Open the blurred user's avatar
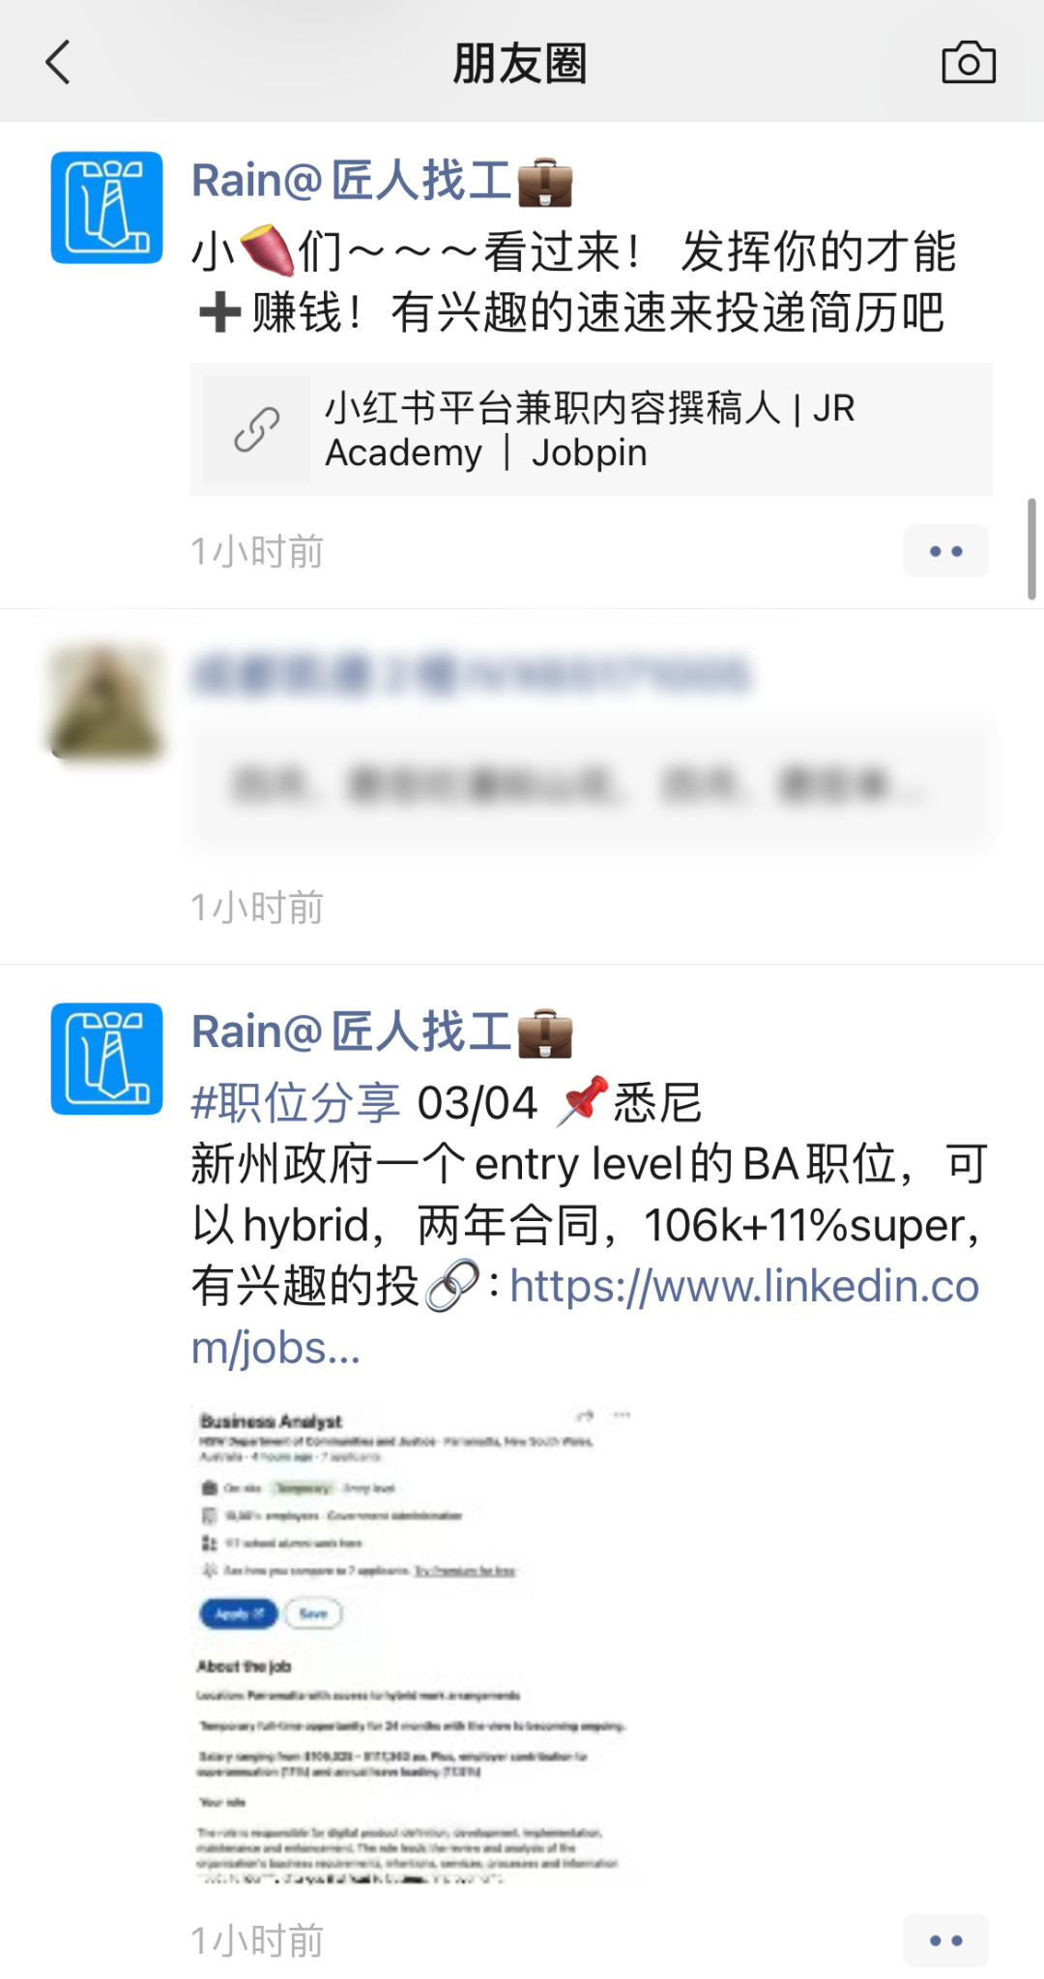 coord(106,702)
